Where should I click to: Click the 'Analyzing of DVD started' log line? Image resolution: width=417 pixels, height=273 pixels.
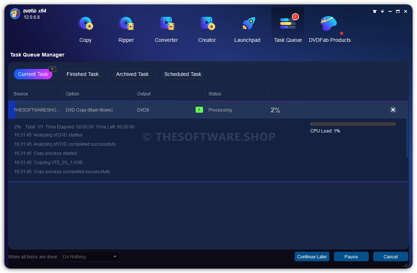pyautogui.click(x=49, y=135)
